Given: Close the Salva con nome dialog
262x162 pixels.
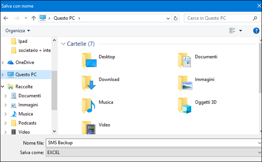Looking at the screenshot, I should (x=259, y=6).
